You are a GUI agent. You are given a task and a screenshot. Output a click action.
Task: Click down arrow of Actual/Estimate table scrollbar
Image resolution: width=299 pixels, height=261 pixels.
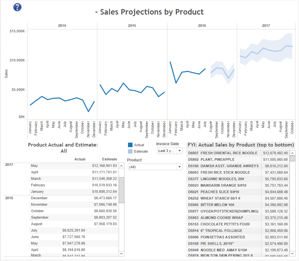[122, 254]
